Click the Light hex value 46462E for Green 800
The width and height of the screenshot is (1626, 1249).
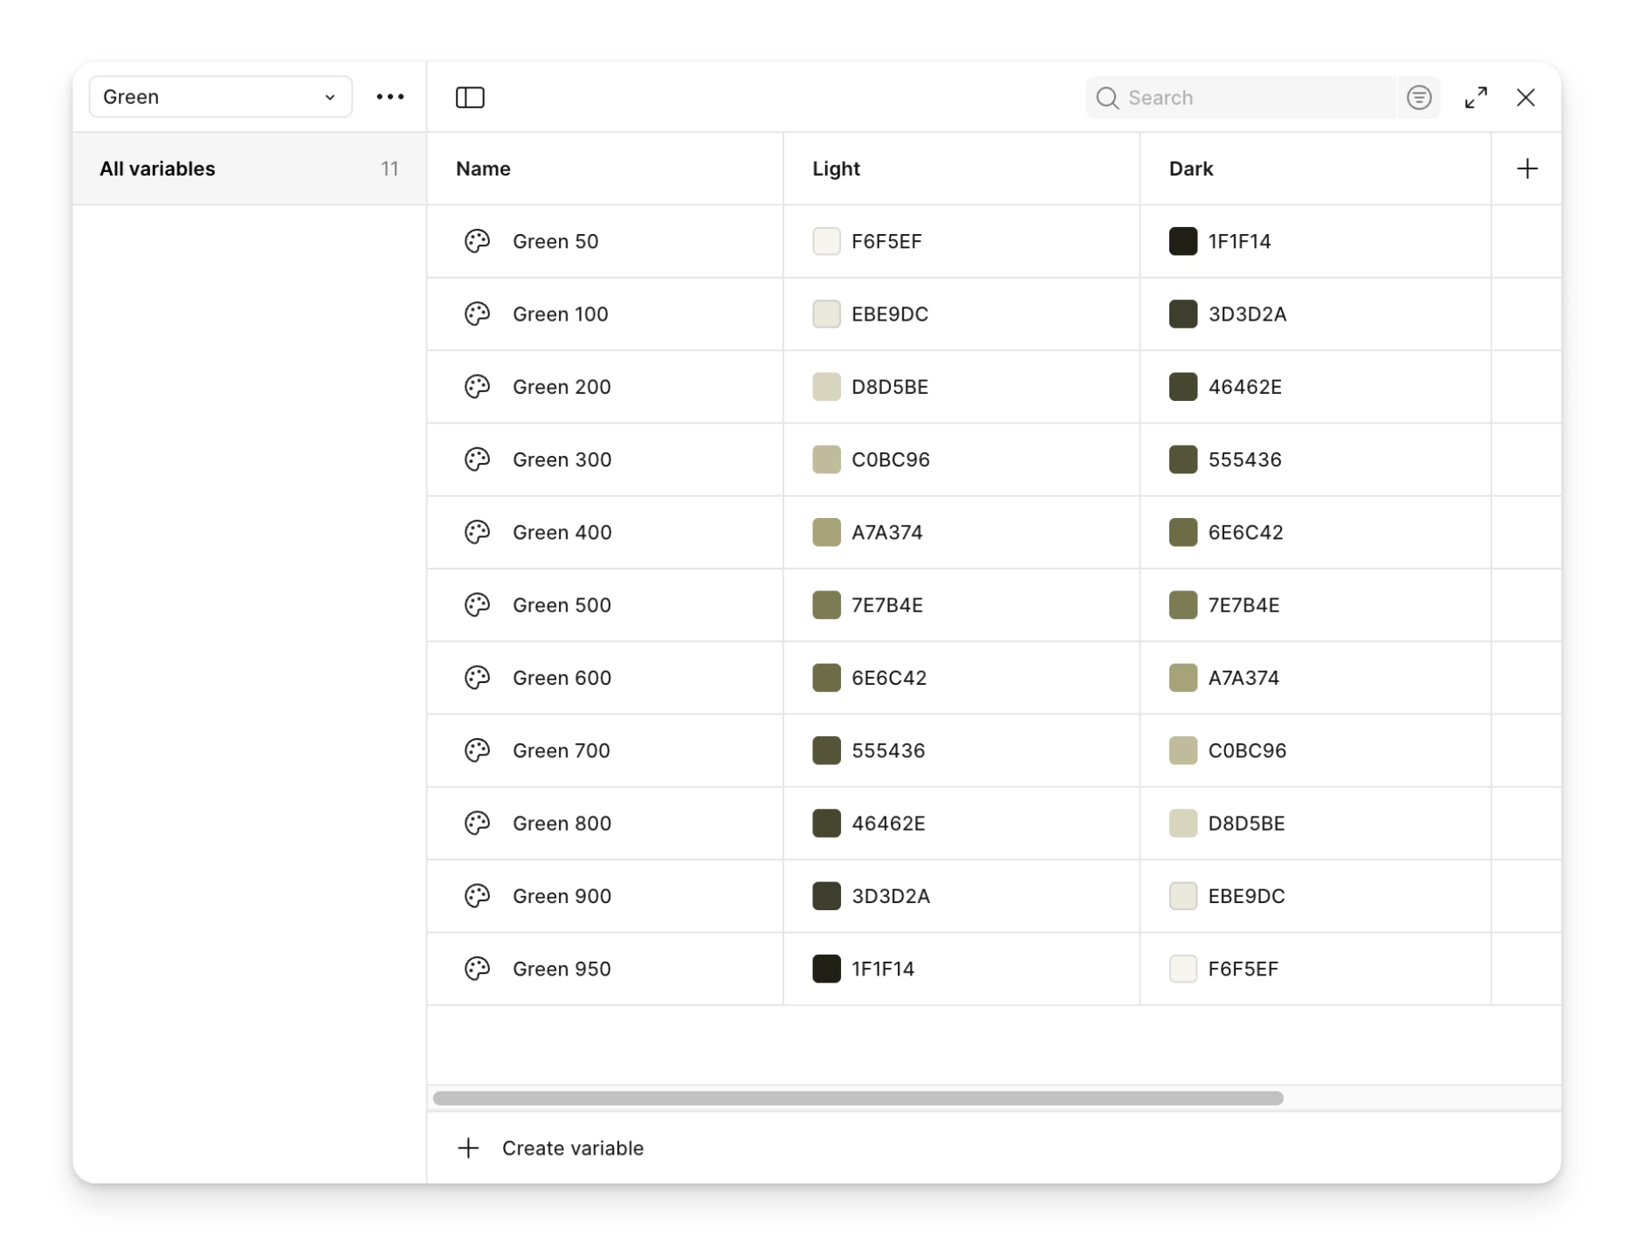887,823
